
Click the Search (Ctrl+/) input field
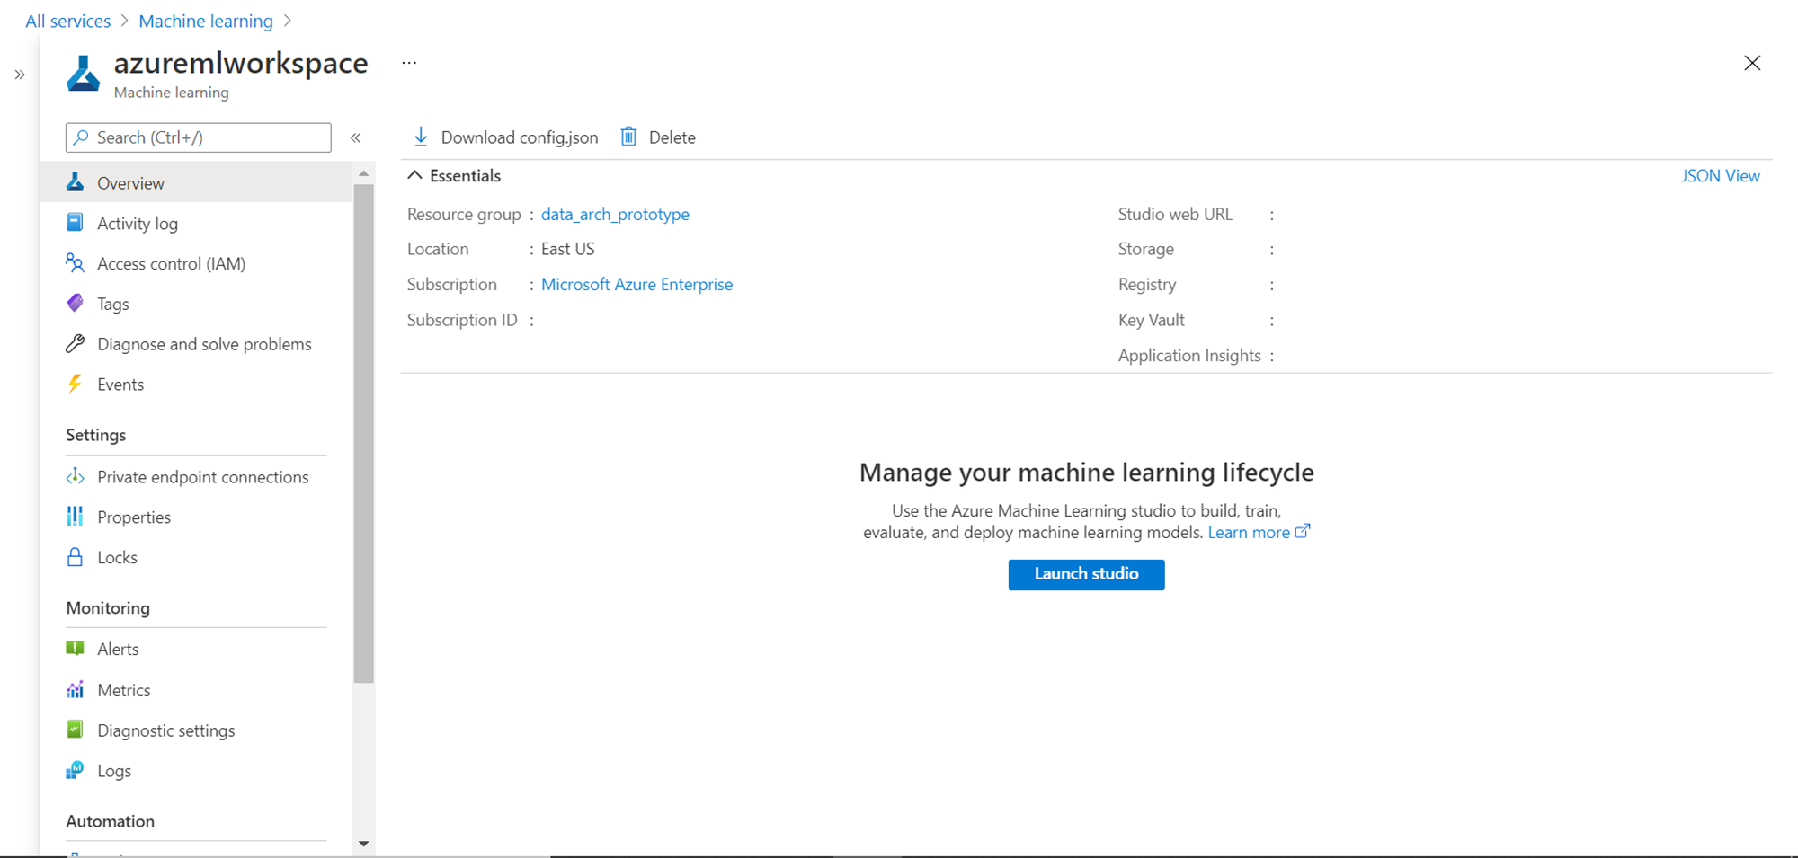(199, 137)
